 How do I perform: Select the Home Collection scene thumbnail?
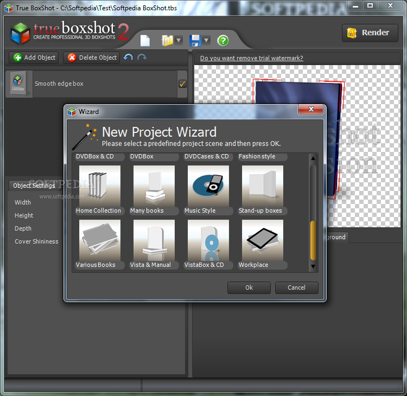(x=100, y=186)
